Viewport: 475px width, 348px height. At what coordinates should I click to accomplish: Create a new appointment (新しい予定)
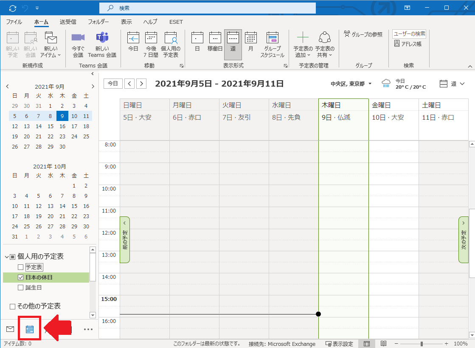coord(13,45)
